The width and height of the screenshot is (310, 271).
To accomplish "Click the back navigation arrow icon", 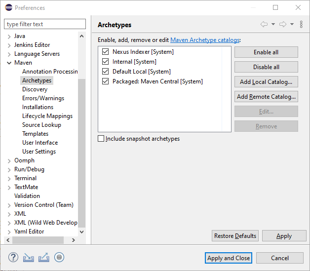I will [264, 24].
